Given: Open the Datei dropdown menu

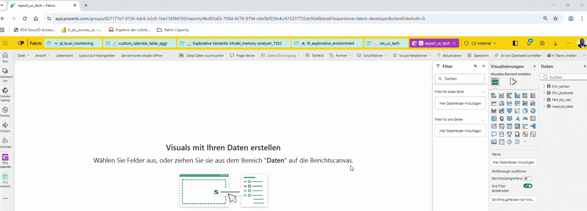Looking at the screenshot, I should point(23,56).
